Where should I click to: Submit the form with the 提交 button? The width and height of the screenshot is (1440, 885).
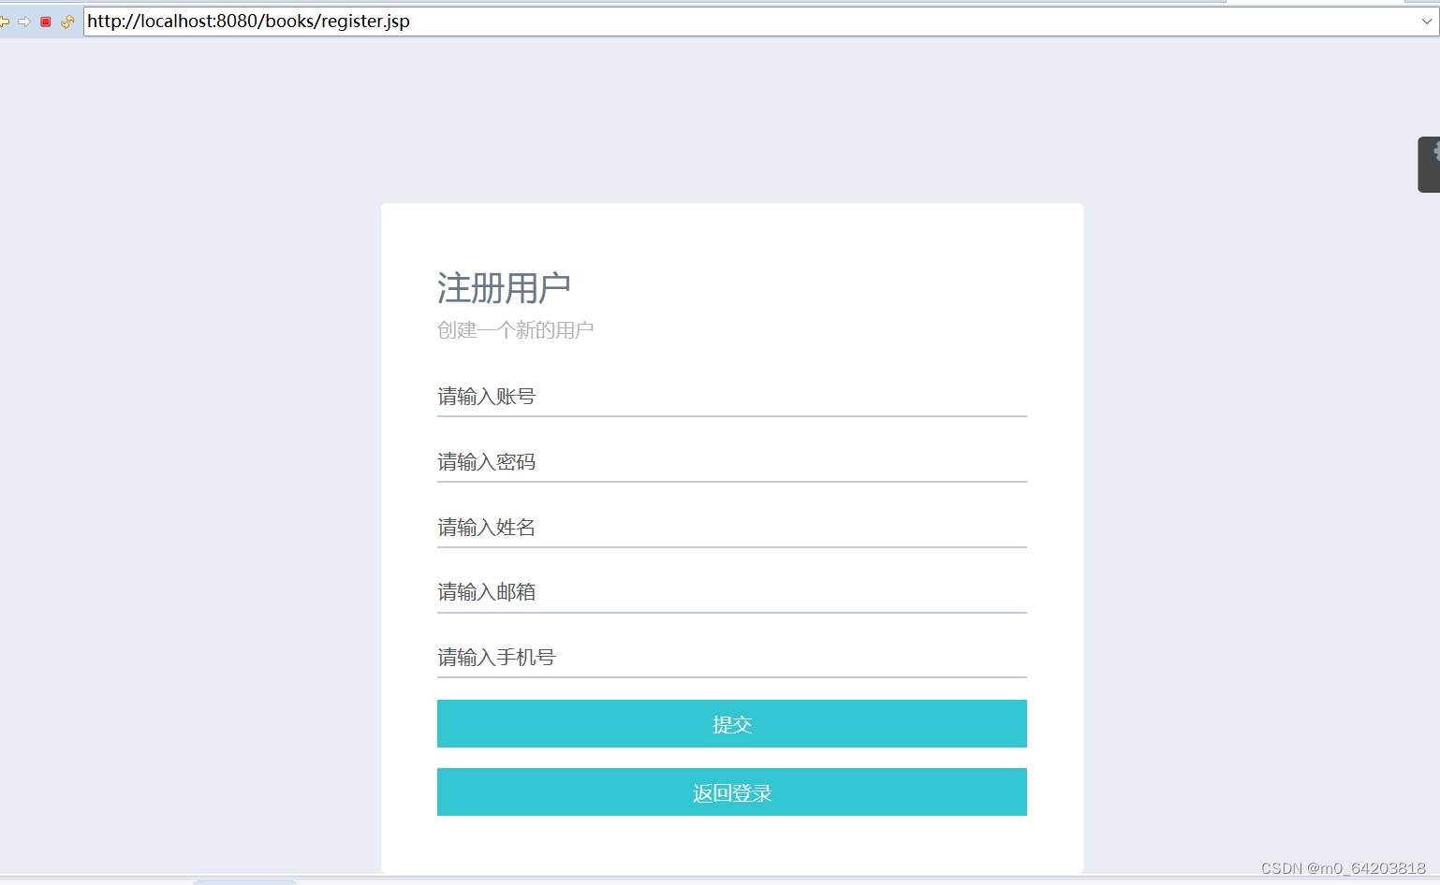pyautogui.click(x=731, y=724)
